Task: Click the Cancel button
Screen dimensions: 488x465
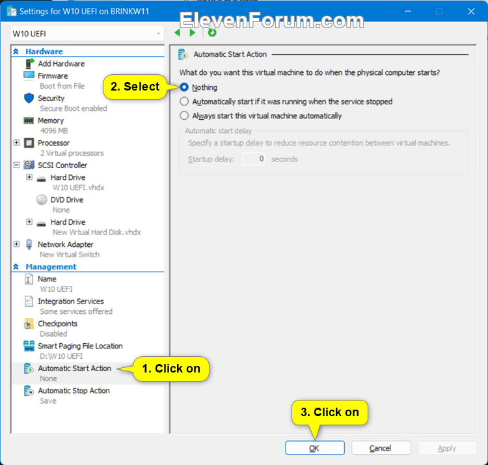Action: coord(381,448)
